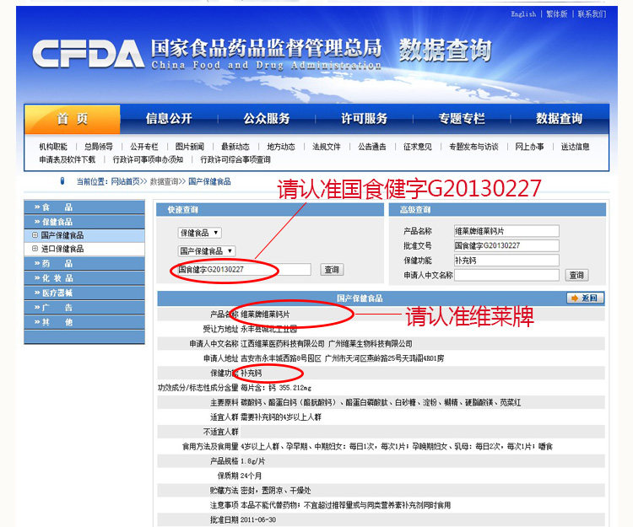Click the 保质期 value 24个月
Viewport: 633px width, 527px height.
tap(251, 476)
